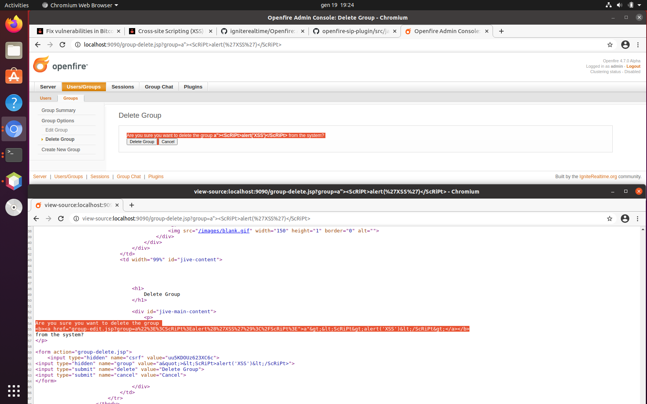Open the disc icon in dock
Viewport: 647px width, 404px height.
14,207
